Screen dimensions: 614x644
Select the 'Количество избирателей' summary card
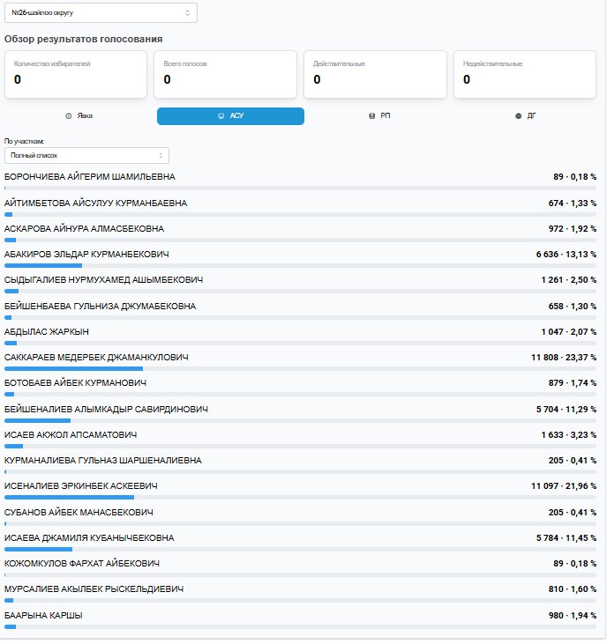coord(76,74)
